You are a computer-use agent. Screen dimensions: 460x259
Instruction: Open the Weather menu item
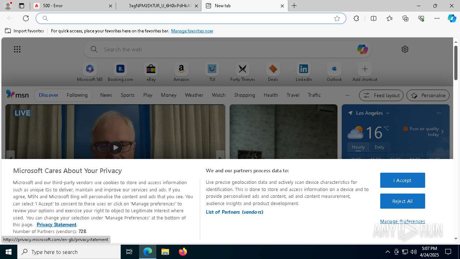point(194,95)
